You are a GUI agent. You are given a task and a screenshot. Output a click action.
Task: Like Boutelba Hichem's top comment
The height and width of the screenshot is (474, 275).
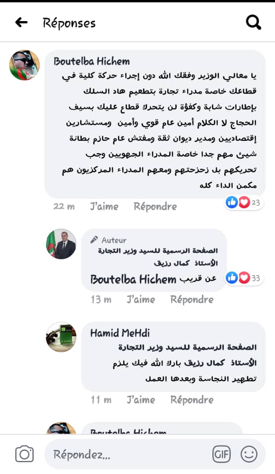pos(104,206)
